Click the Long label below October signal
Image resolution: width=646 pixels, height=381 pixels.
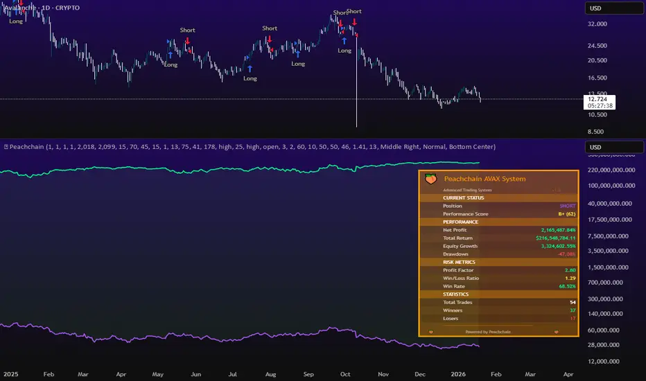click(x=344, y=51)
